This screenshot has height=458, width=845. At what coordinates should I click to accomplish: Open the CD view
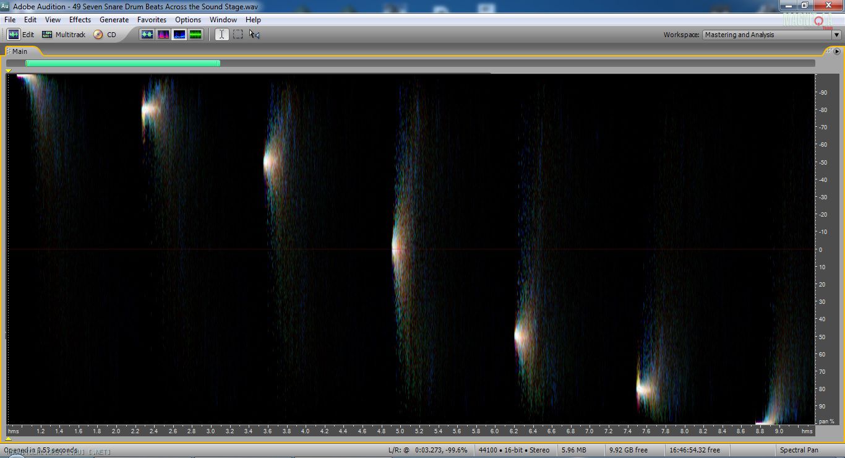tap(105, 35)
